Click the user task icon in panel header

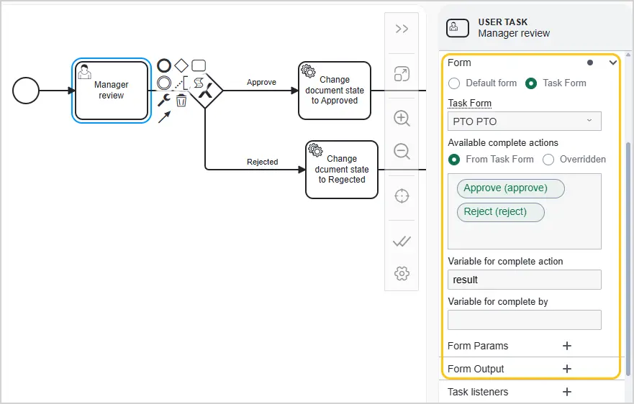(x=457, y=28)
